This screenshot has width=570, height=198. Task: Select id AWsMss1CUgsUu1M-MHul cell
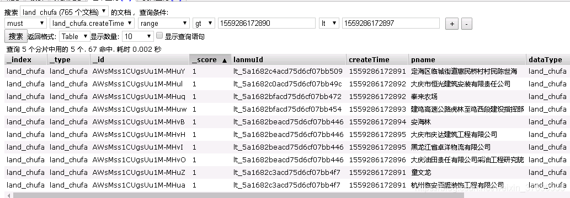140,84
